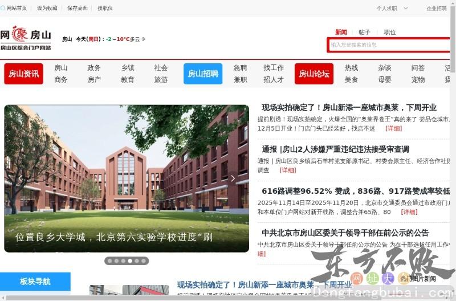This screenshot has height=301, width=456.
Task: Open 旅游 nav item
Action: click(x=161, y=80)
